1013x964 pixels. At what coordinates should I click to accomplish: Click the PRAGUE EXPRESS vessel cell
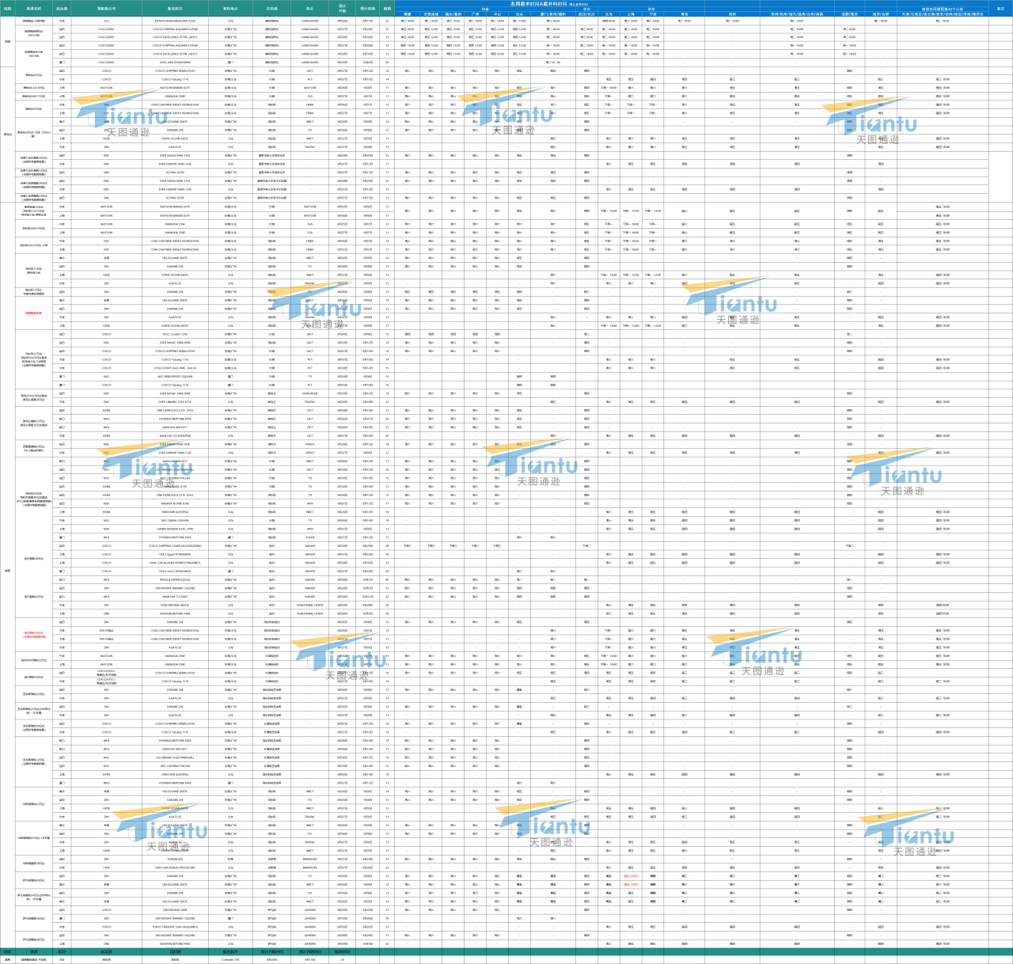175,580
